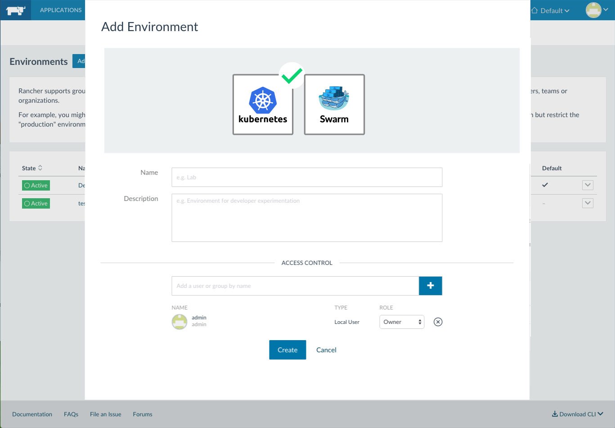Click the 'Local User' type text

click(347, 322)
